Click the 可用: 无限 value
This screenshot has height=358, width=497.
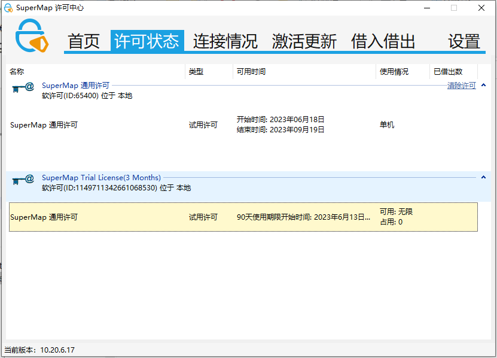pos(396,212)
